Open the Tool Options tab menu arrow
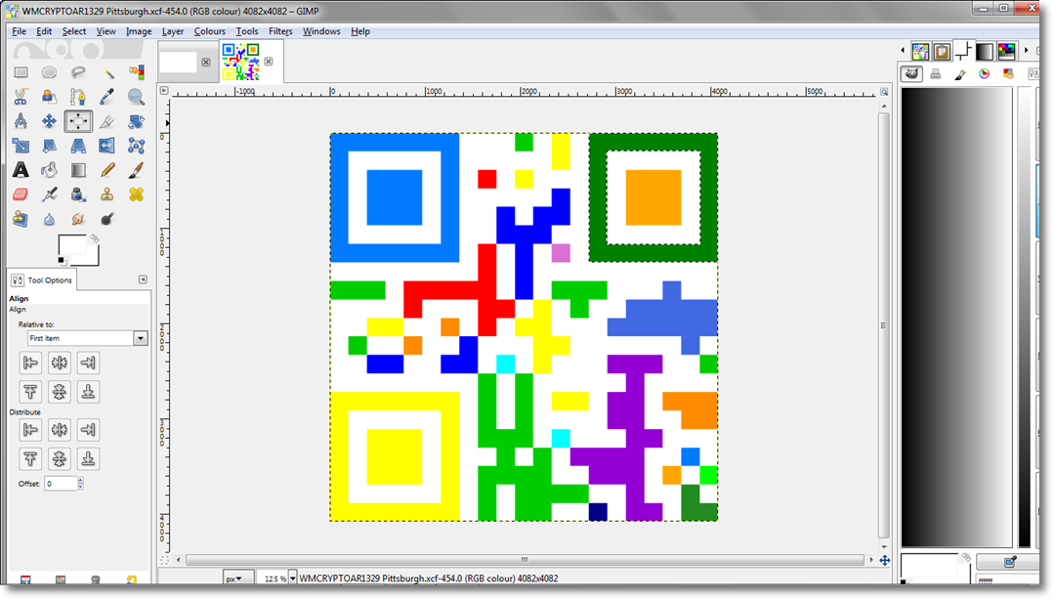1055x601 pixels. [143, 279]
